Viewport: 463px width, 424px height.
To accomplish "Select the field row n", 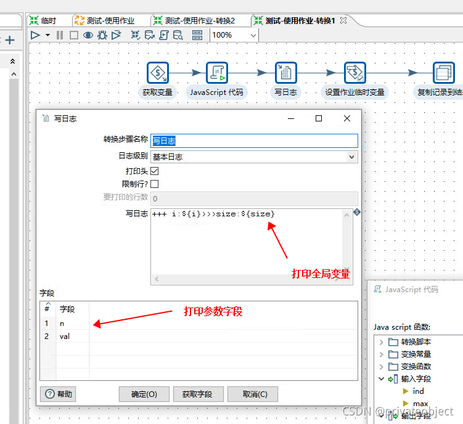I will 199,324.
